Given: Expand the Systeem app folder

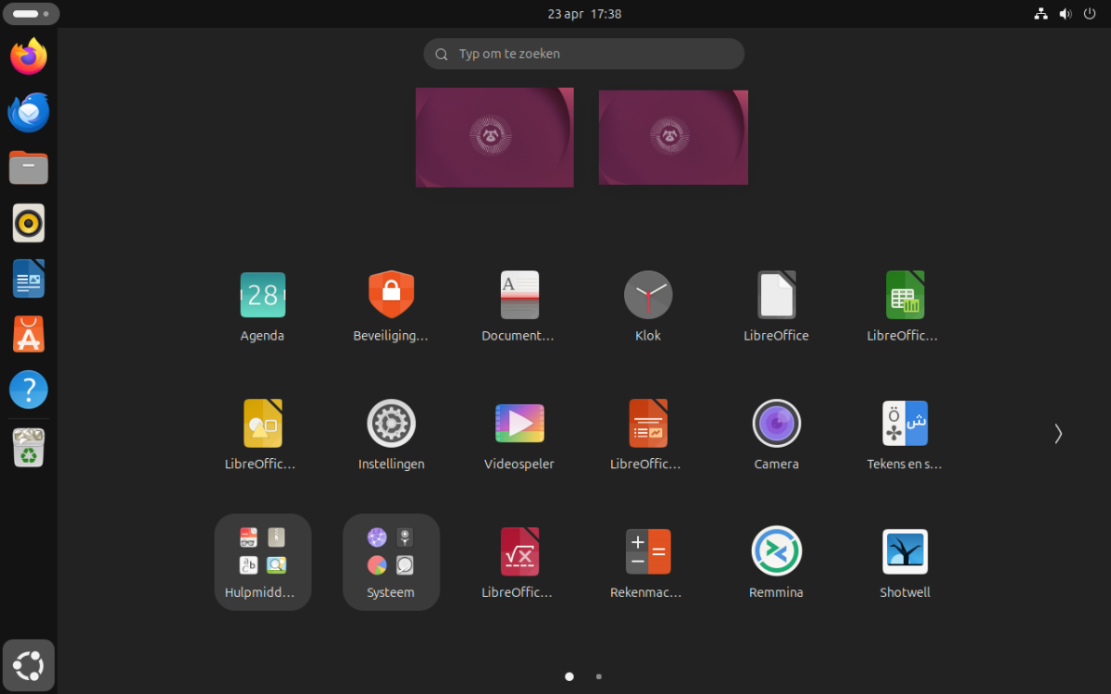Looking at the screenshot, I should [x=391, y=562].
